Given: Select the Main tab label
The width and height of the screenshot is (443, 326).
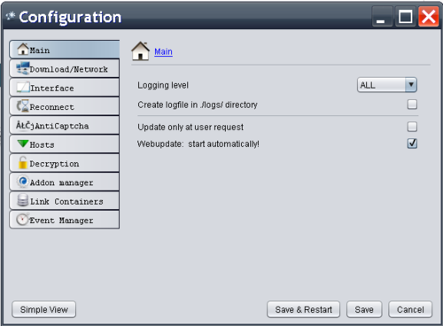Looking at the screenshot, I should pyautogui.click(x=40, y=50).
